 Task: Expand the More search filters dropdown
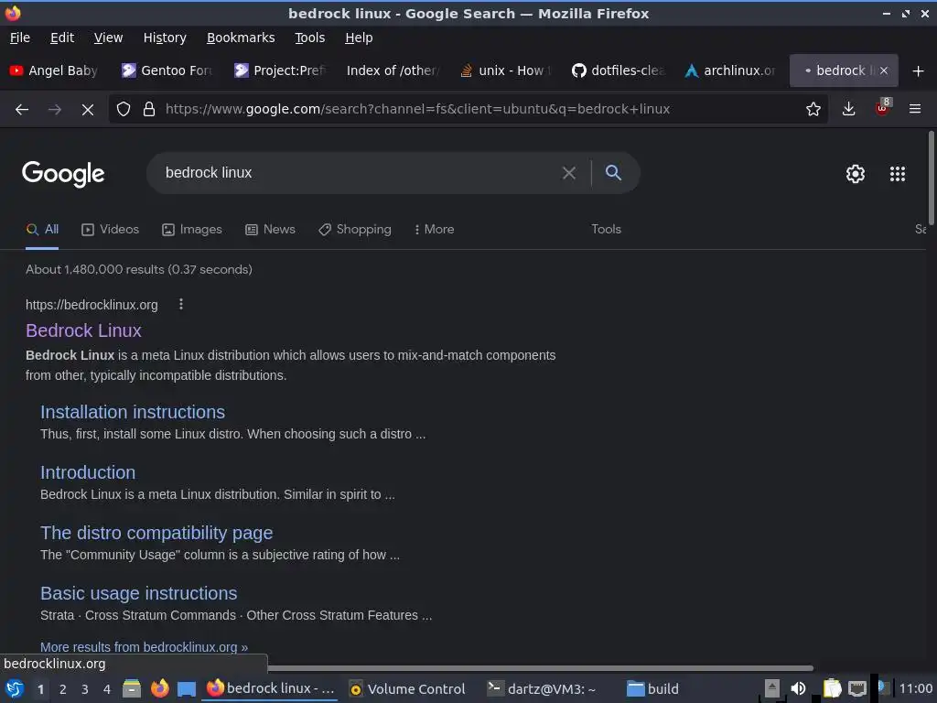coord(435,230)
